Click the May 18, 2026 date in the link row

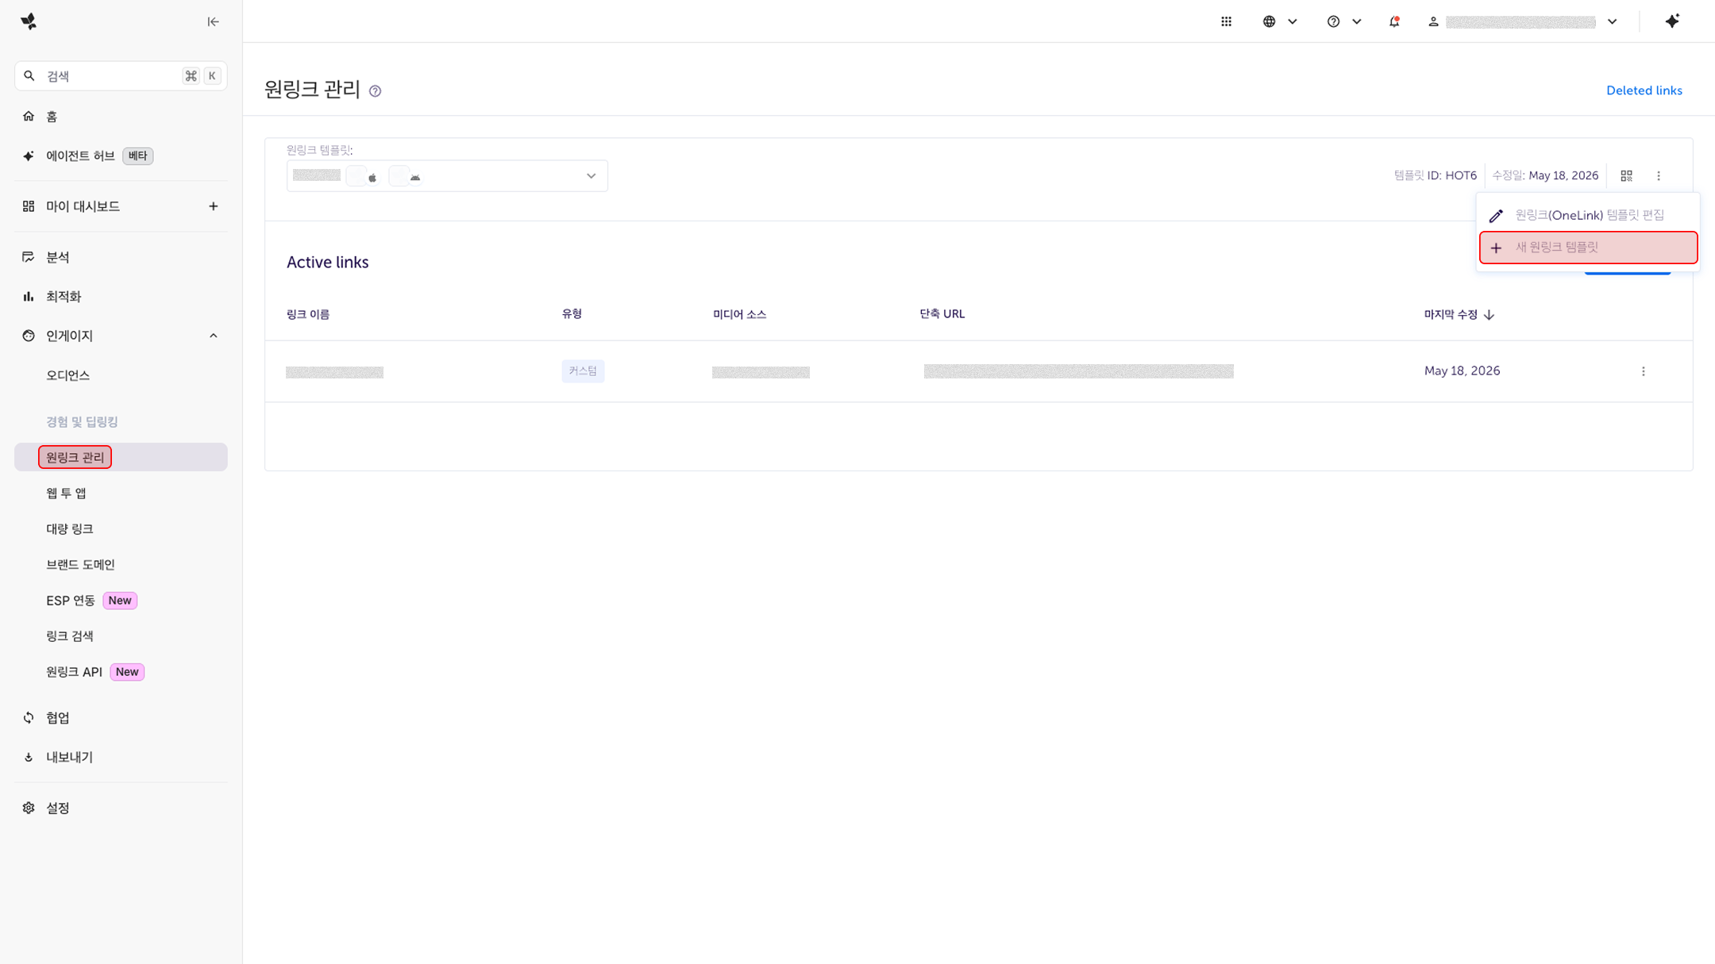tap(1462, 371)
